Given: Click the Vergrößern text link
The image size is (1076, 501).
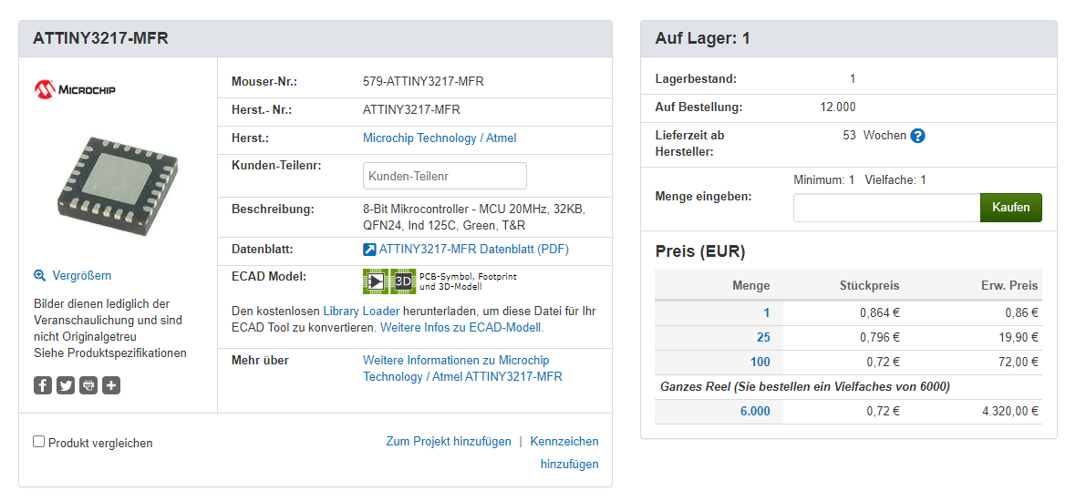Looking at the screenshot, I should tap(82, 275).
